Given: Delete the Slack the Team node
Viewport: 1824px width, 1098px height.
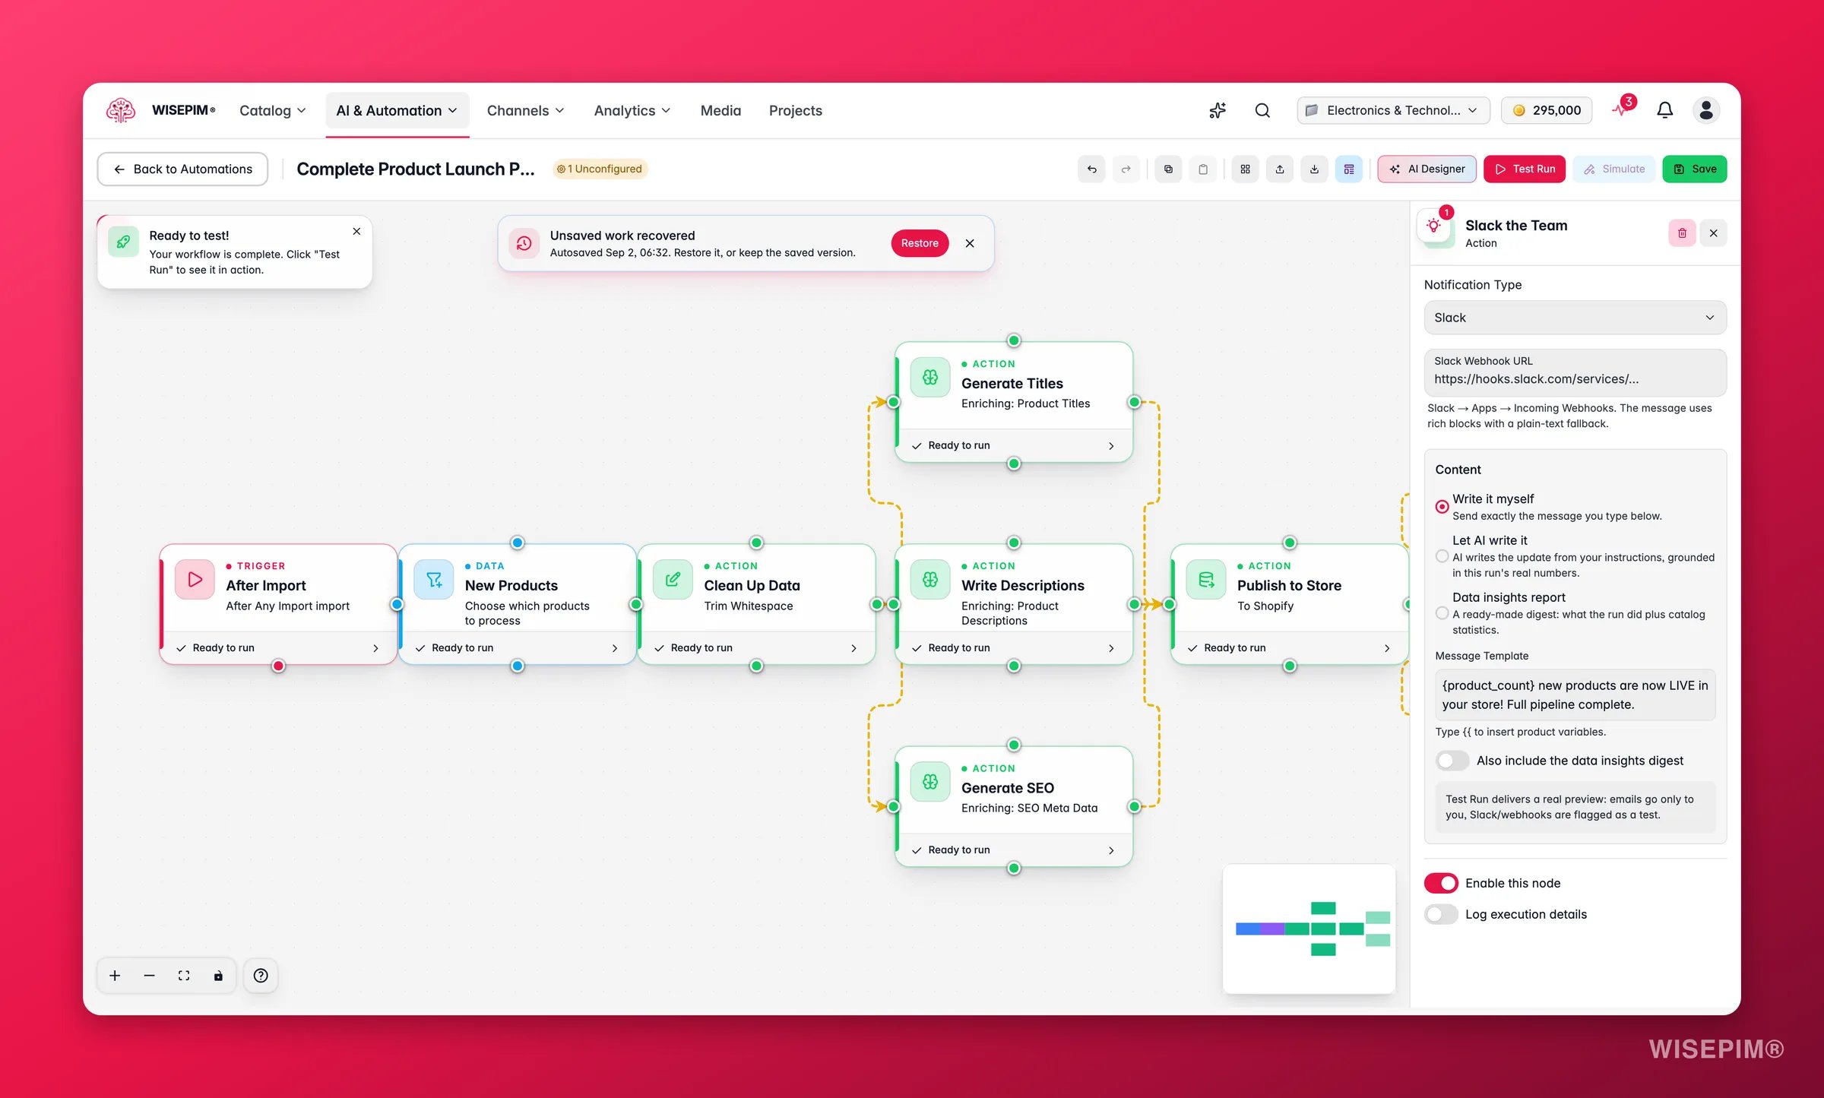Looking at the screenshot, I should click(x=1682, y=233).
